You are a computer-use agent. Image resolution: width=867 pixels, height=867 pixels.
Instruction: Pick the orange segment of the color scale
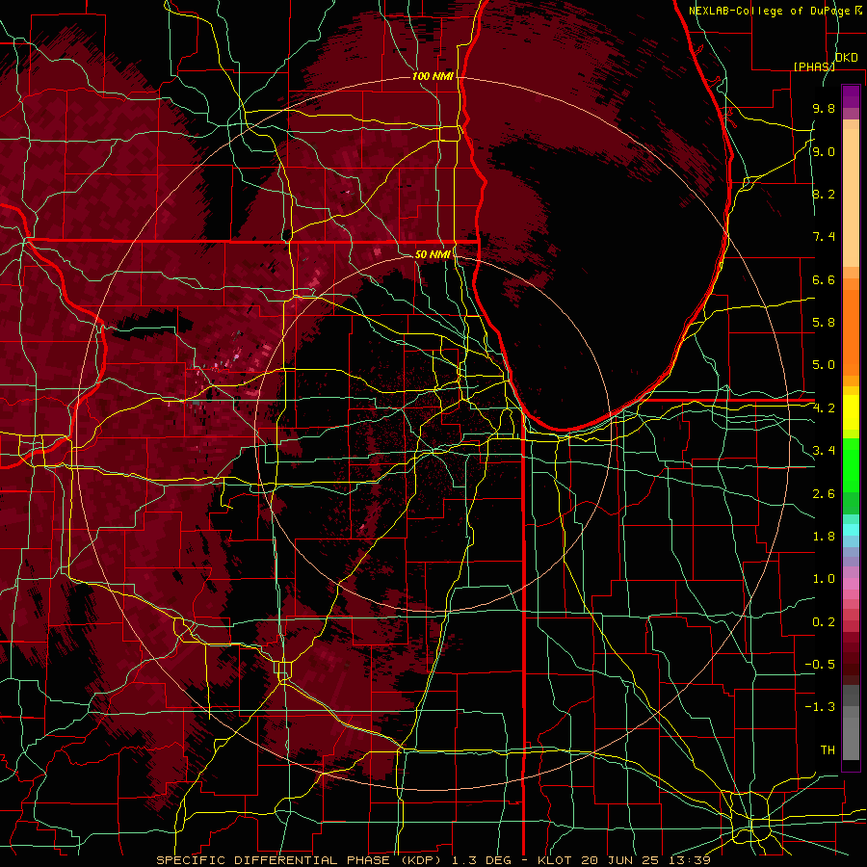[851, 331]
